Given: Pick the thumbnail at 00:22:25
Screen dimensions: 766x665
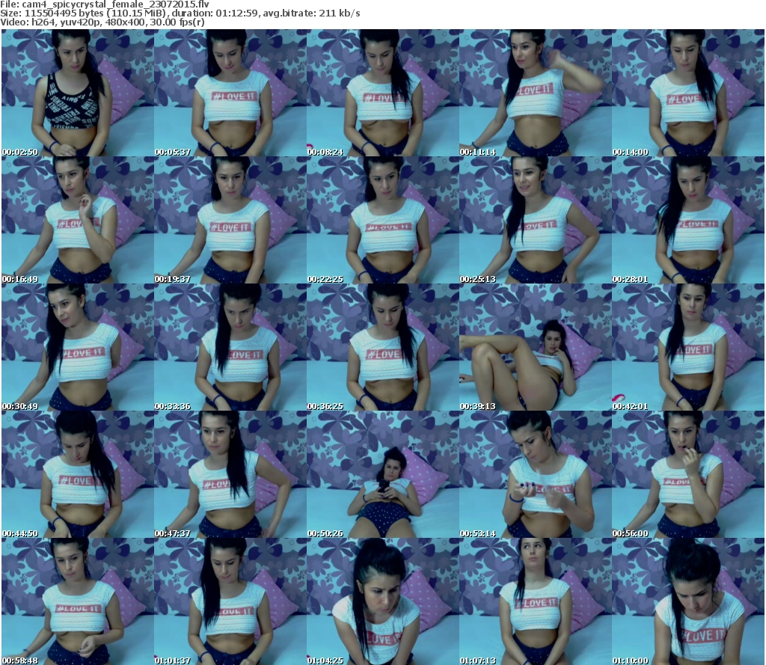Looking at the screenshot, I should (382, 220).
